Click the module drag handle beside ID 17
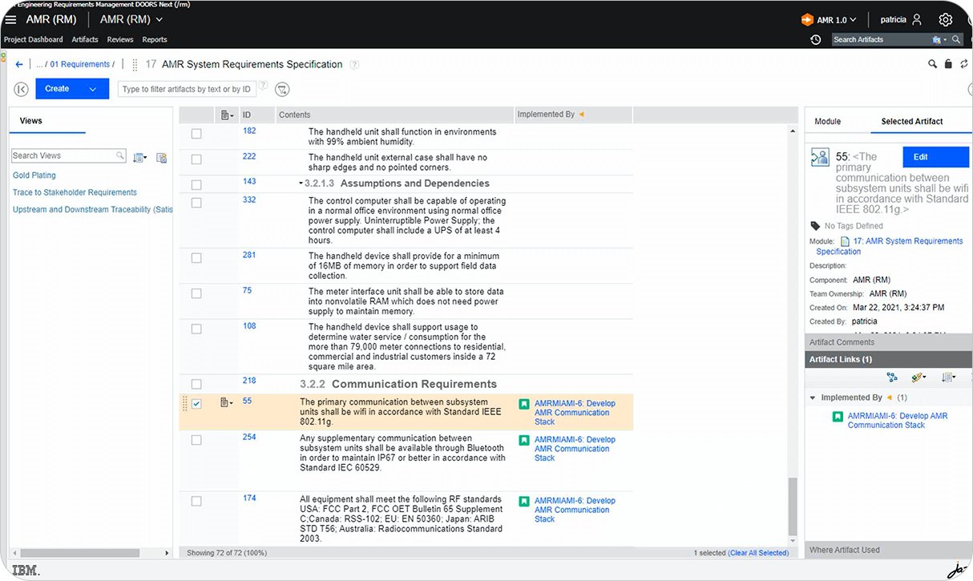This screenshot has height=581, width=973. [135, 65]
